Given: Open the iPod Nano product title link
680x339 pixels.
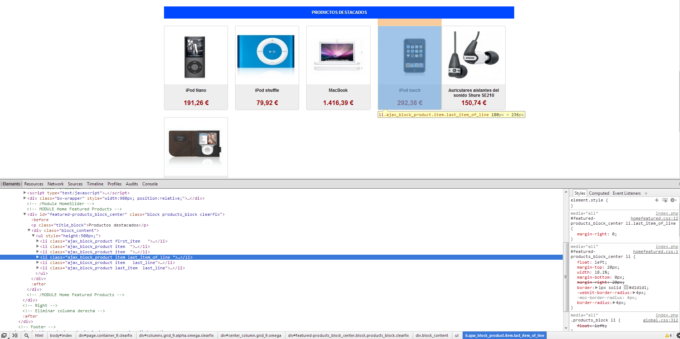Looking at the screenshot, I should click(x=196, y=90).
